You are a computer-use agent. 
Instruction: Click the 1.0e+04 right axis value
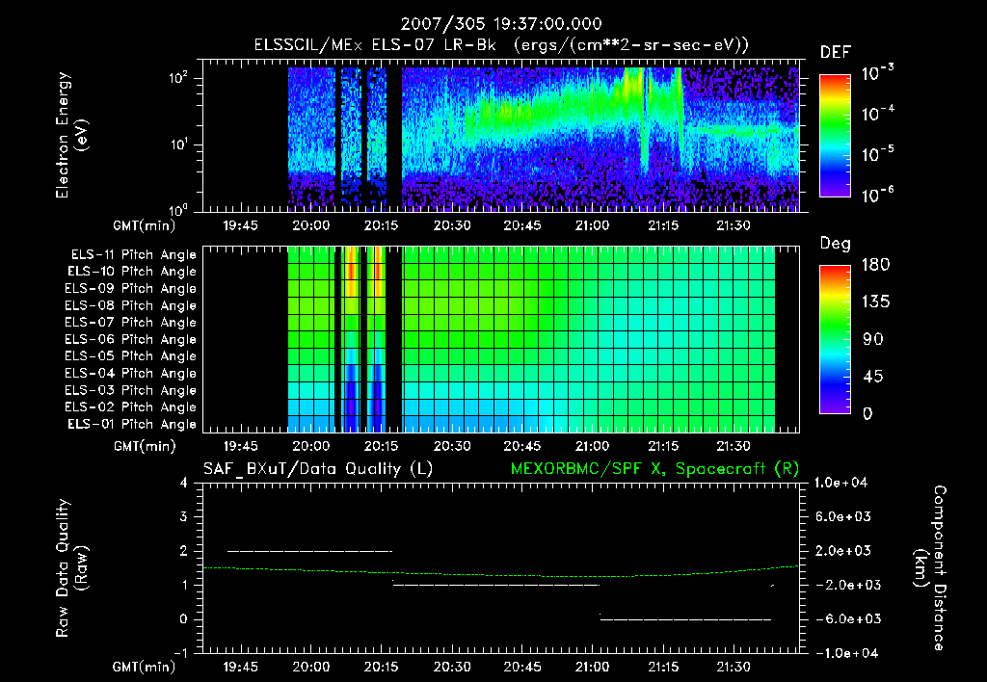[840, 483]
